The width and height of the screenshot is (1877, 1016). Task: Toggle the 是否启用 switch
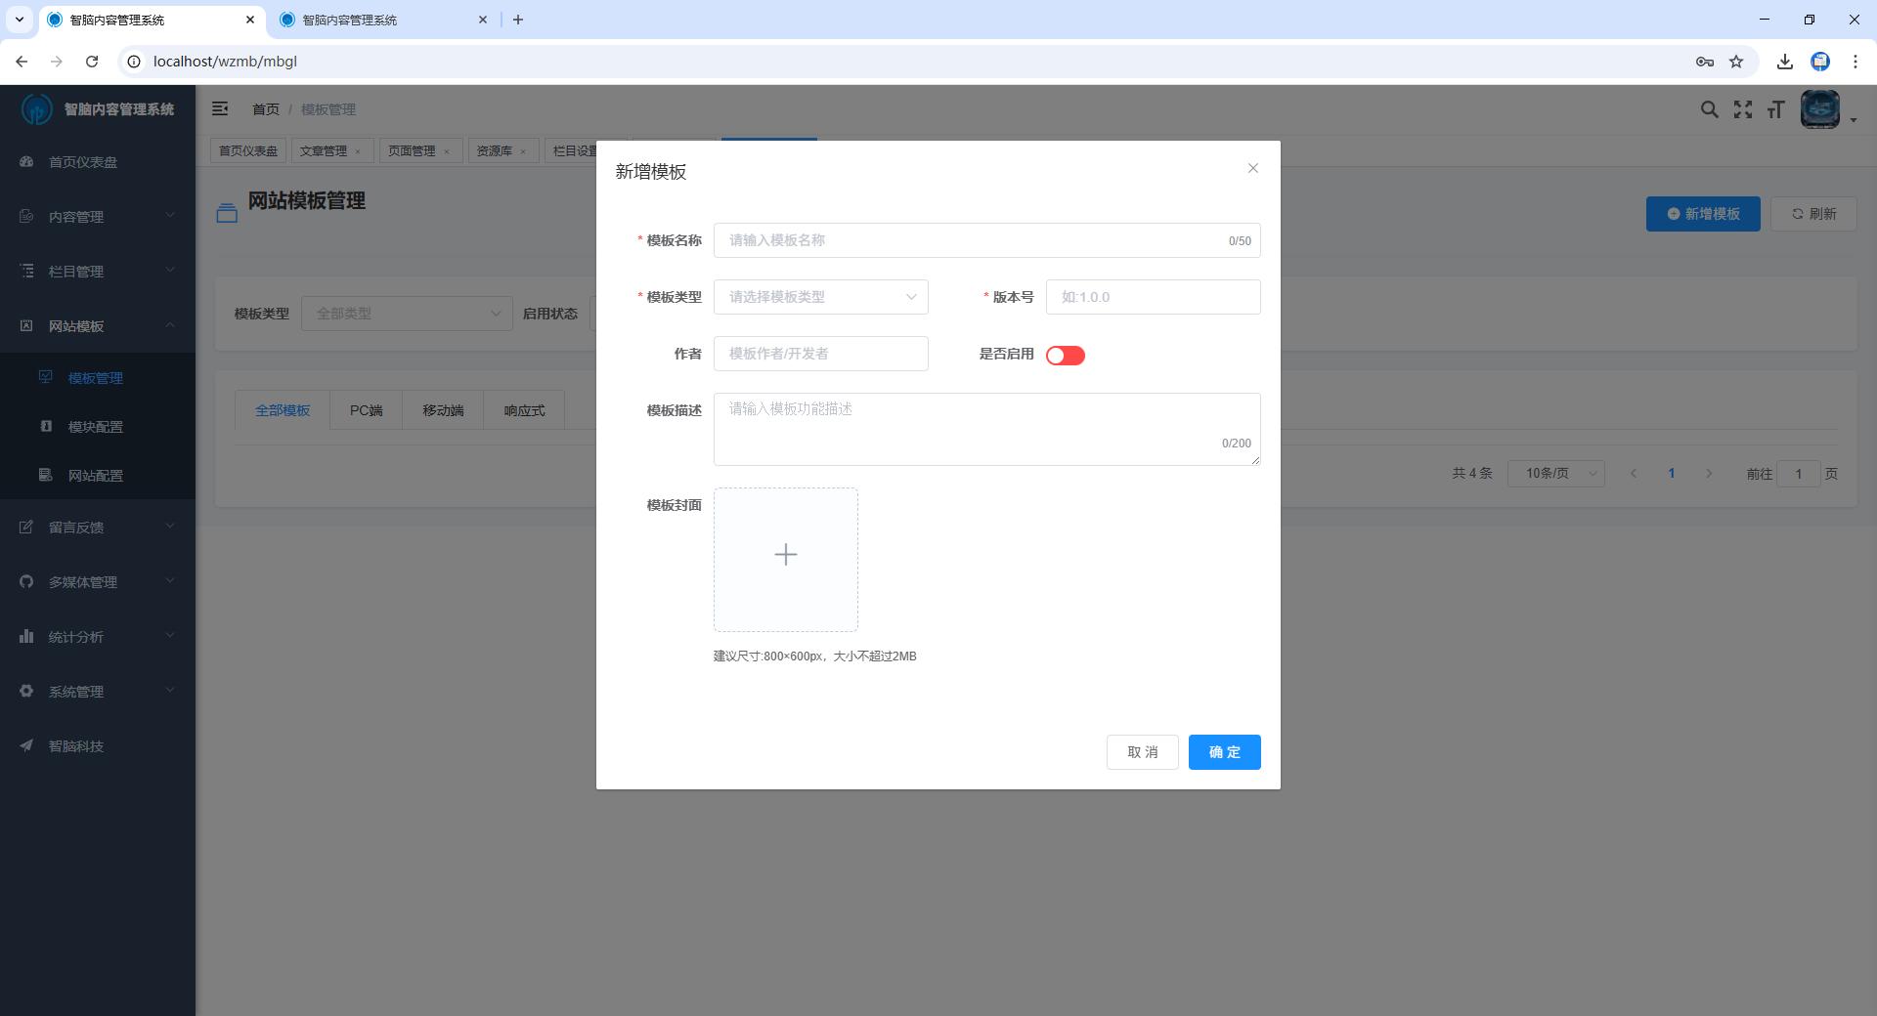pyautogui.click(x=1065, y=355)
